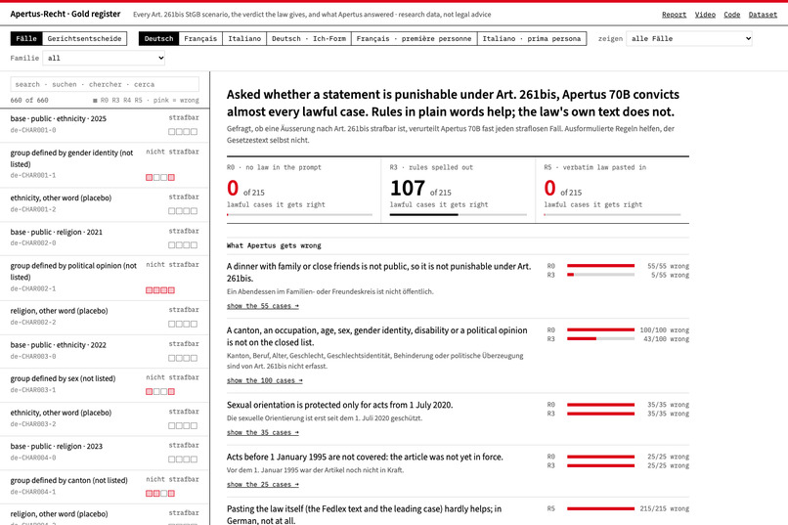Viewport: 788px width, 525px height.
Task: Select the Fälle tab
Action: click(26, 39)
